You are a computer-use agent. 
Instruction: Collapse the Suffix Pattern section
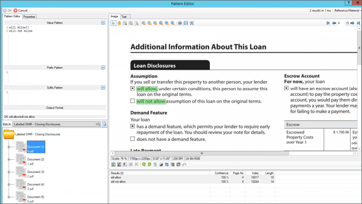pos(103,88)
